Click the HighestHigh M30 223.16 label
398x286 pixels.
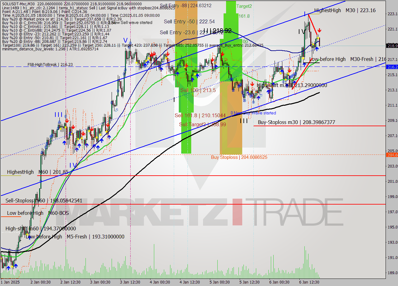345,10
